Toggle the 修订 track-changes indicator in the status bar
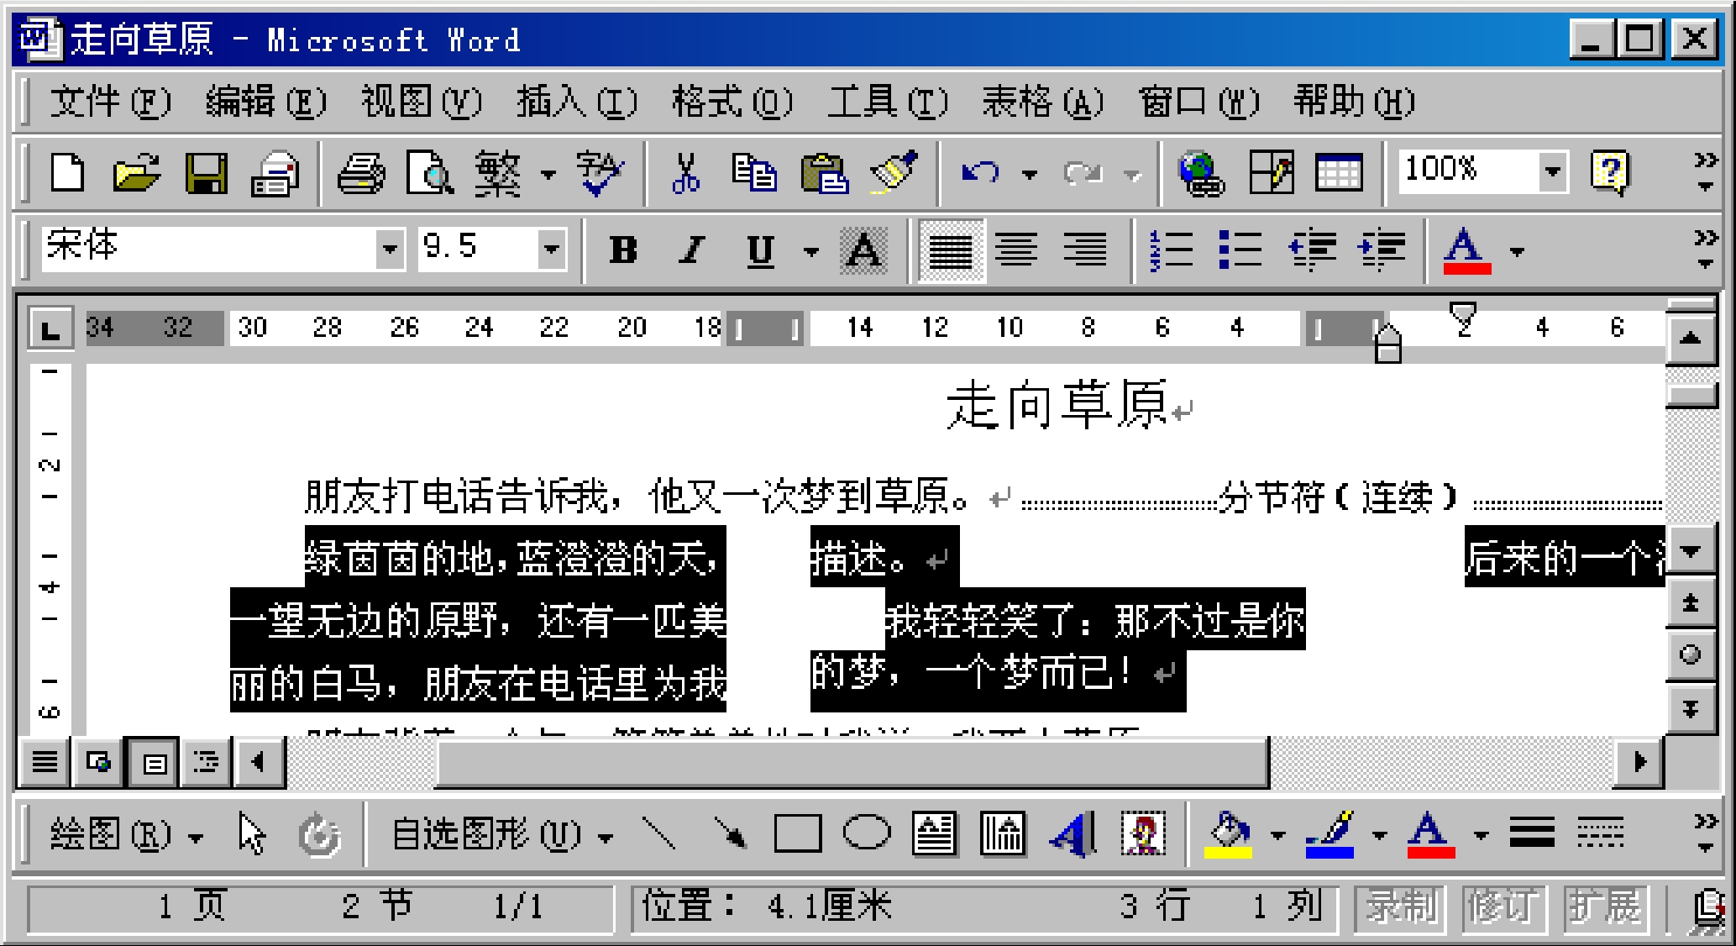 [1503, 907]
